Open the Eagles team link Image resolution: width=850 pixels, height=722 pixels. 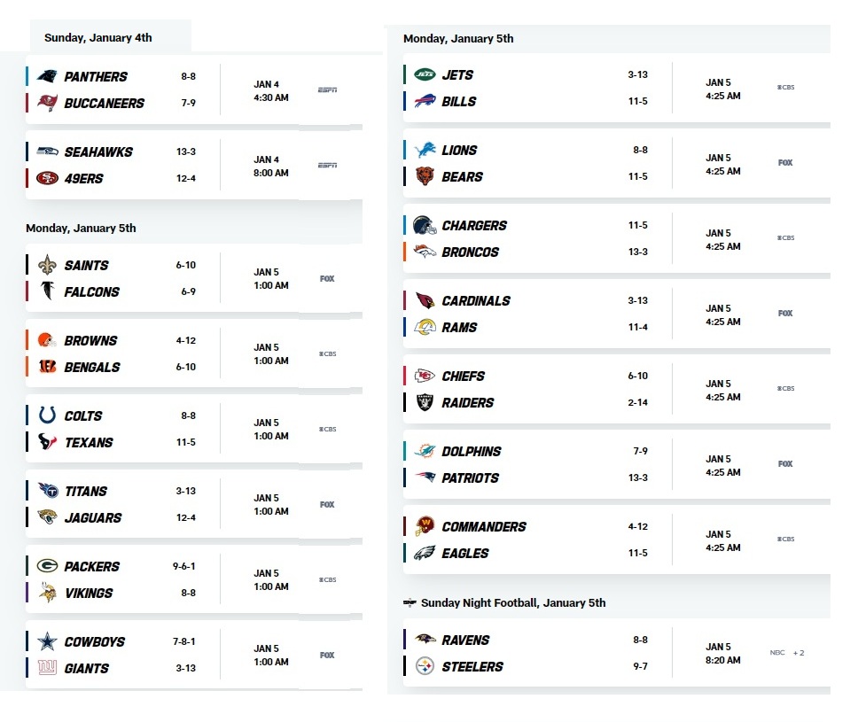[465, 553]
